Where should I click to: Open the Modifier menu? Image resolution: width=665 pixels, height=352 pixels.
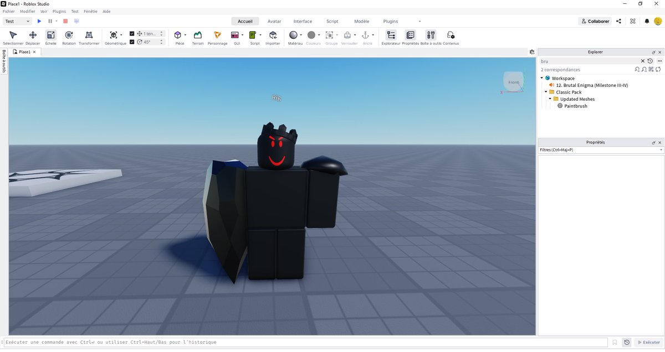tap(27, 11)
